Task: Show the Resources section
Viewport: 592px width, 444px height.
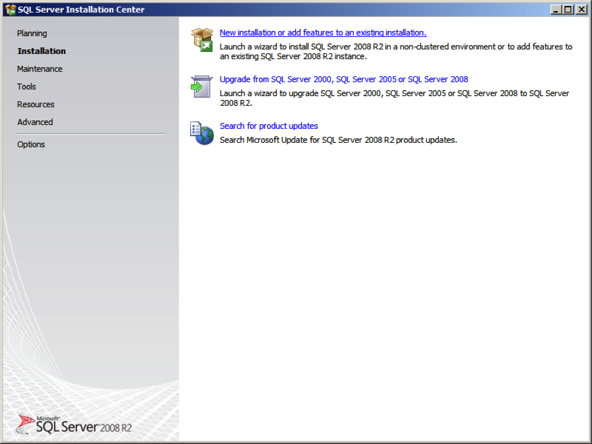Action: (36, 104)
